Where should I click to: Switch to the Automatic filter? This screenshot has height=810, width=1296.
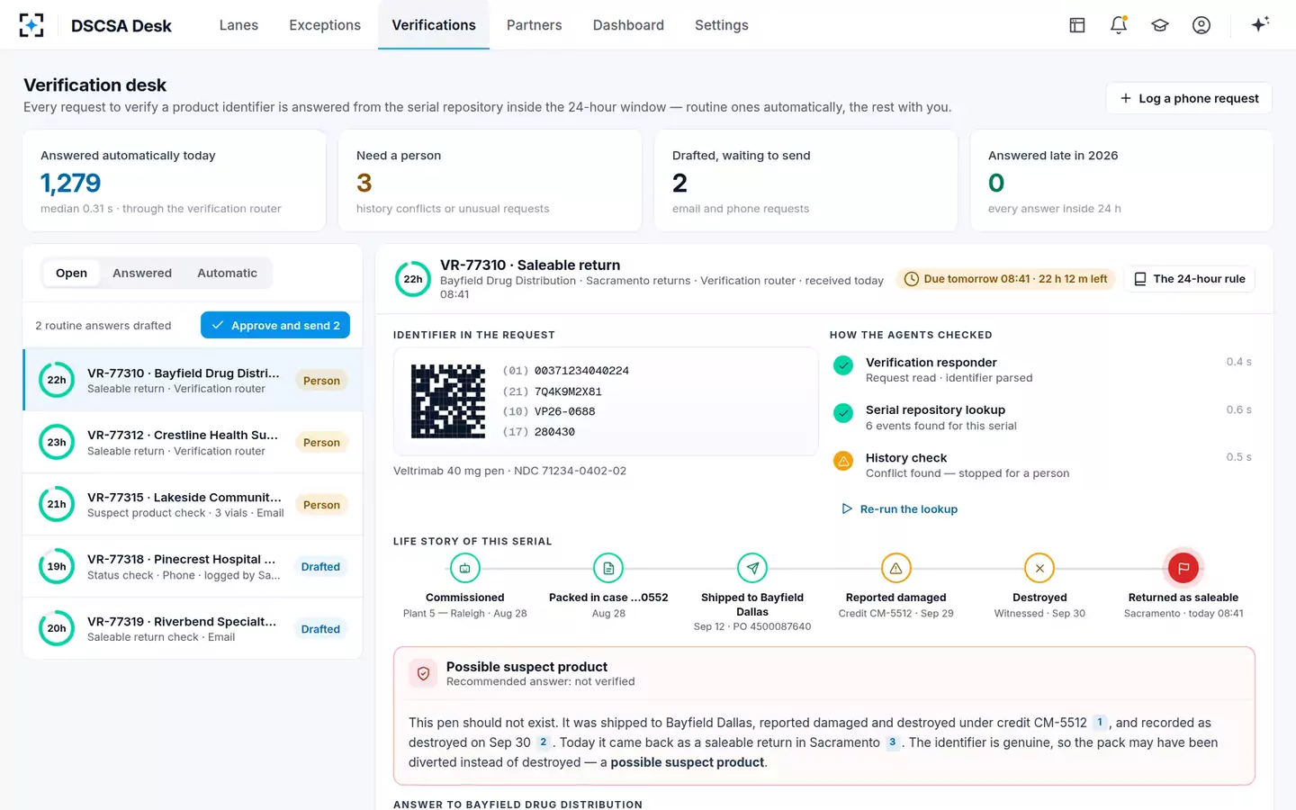[227, 273]
